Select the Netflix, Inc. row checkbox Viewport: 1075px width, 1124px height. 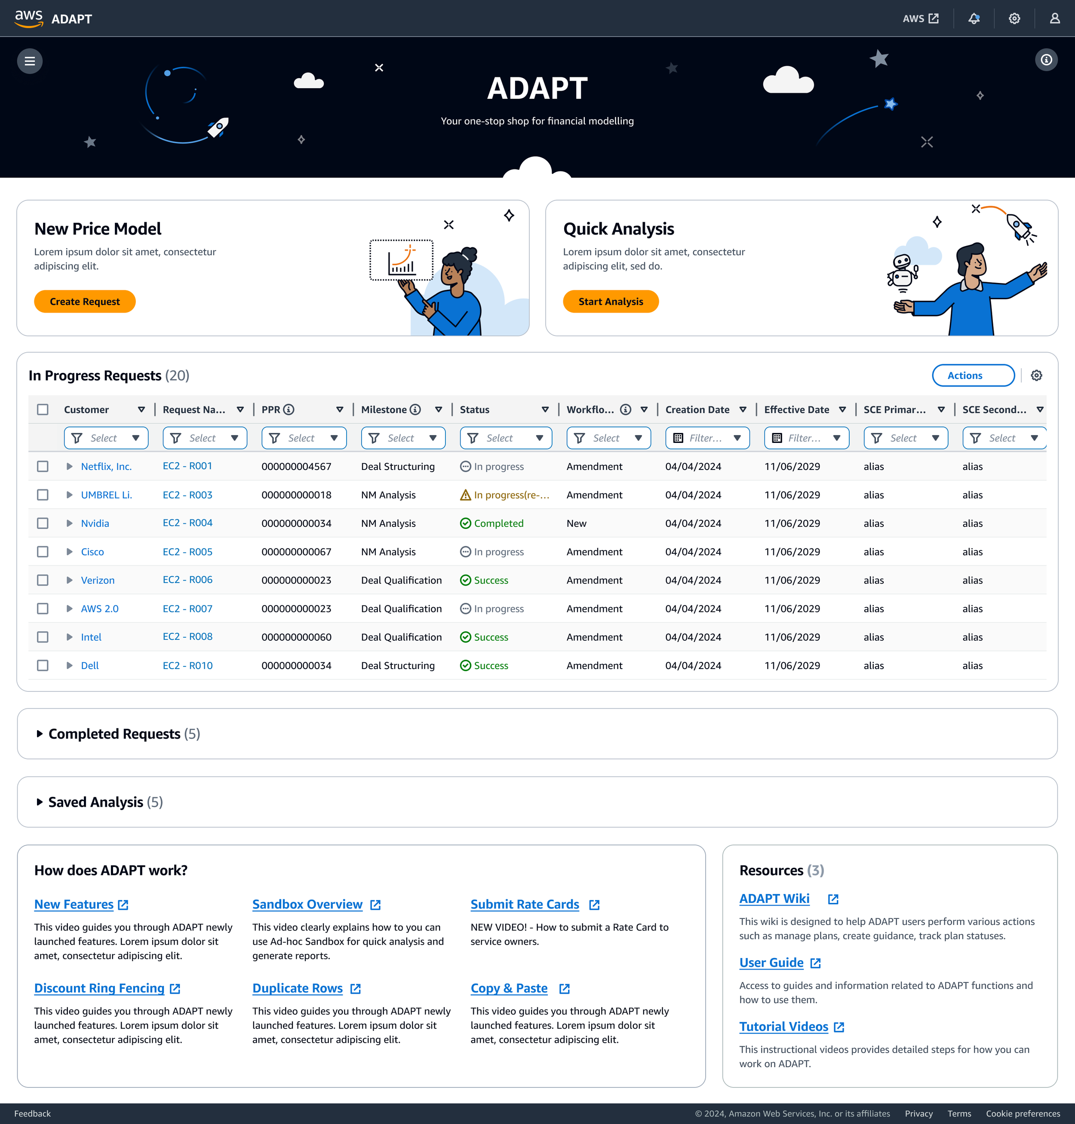[x=43, y=467]
